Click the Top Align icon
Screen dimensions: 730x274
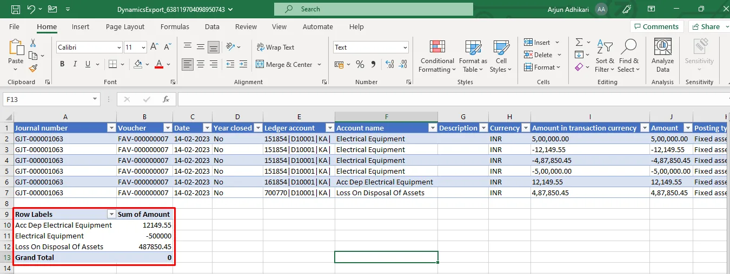(188, 47)
